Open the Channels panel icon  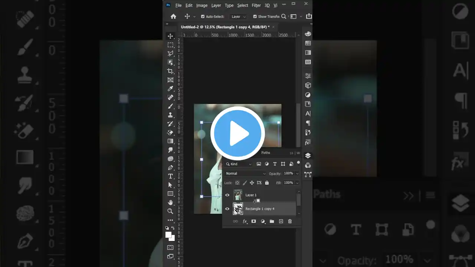[308, 165]
